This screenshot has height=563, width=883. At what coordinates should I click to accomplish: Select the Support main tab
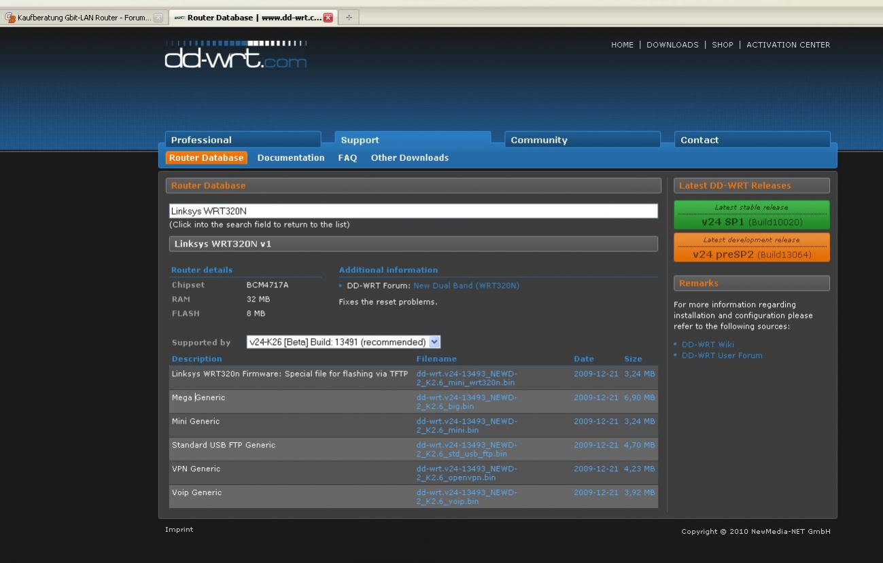(x=413, y=140)
